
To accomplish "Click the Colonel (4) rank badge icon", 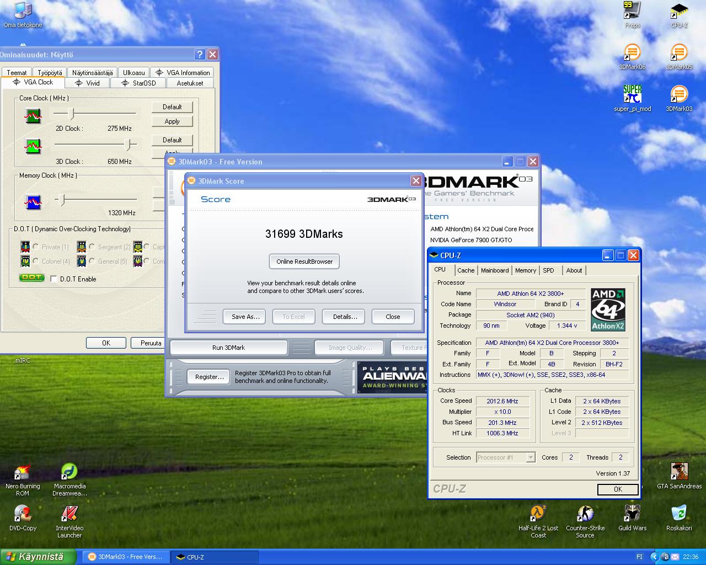I will [25, 261].
